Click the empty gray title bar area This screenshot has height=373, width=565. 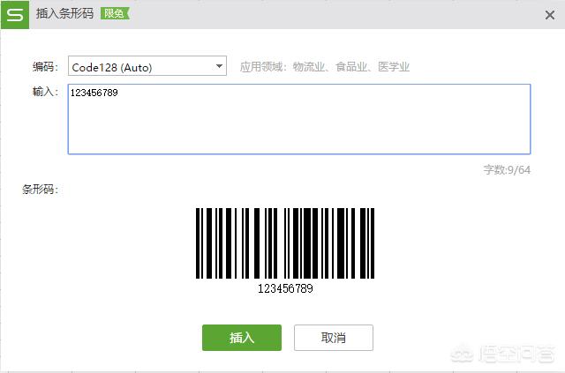(x=335, y=14)
